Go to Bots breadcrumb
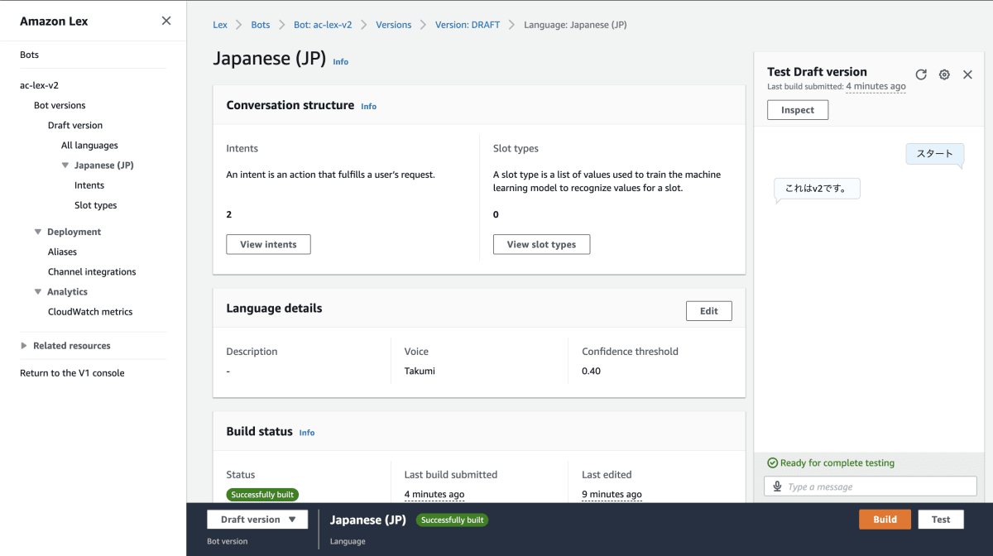This screenshot has height=556, width=993. click(x=261, y=25)
